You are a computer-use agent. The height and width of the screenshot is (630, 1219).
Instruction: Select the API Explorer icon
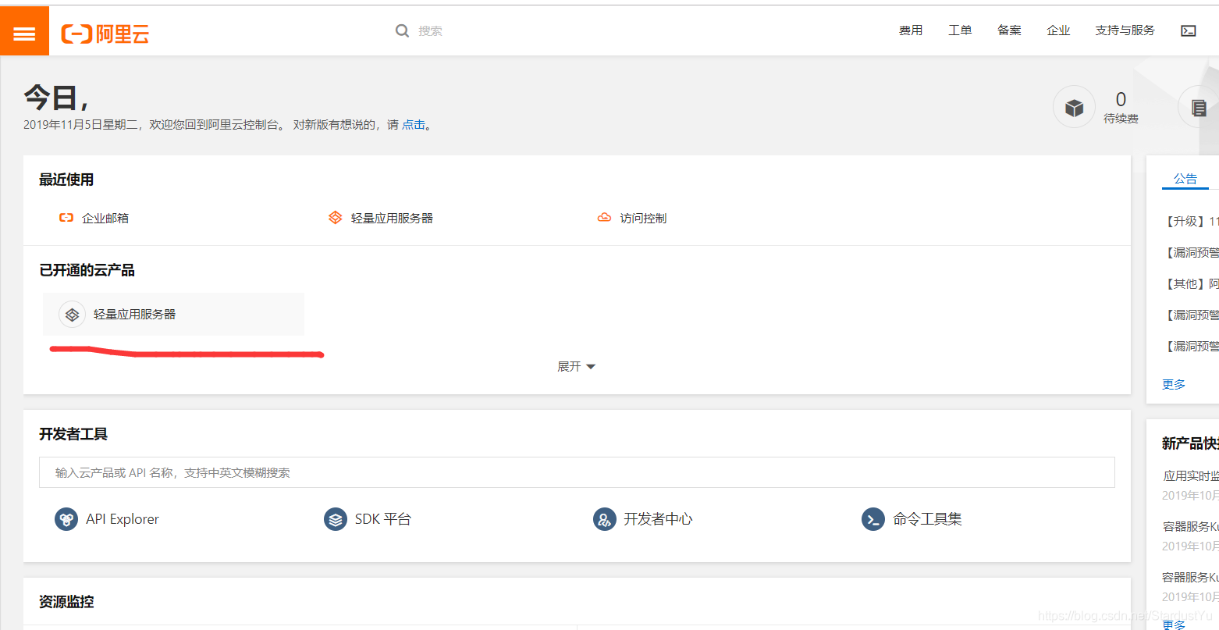pyautogui.click(x=66, y=518)
